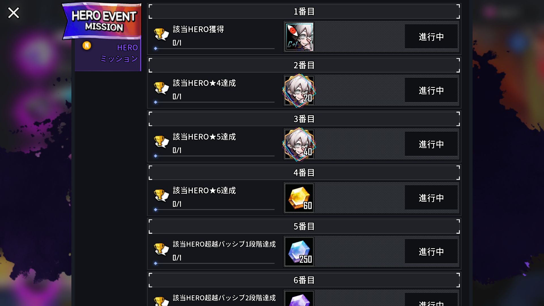Tap the trophy icon for 該当HERO★6達成

point(161,195)
